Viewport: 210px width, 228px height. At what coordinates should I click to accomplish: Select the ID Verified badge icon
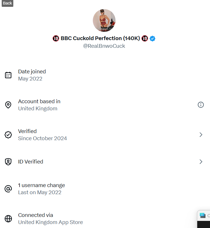click(x=8, y=161)
